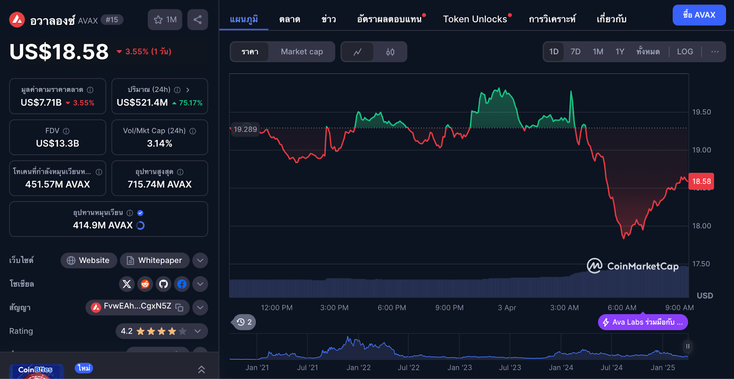
Task: Open the Reddit social link
Action: point(145,284)
